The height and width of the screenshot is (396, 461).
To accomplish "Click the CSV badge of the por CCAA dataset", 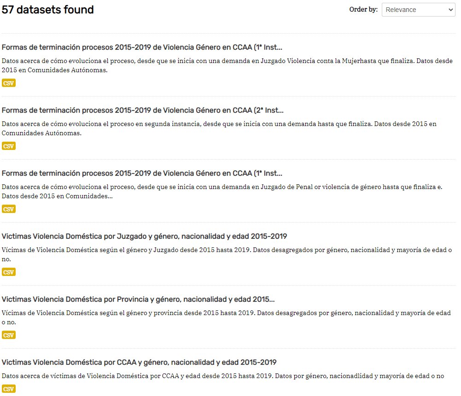I will 9,389.
